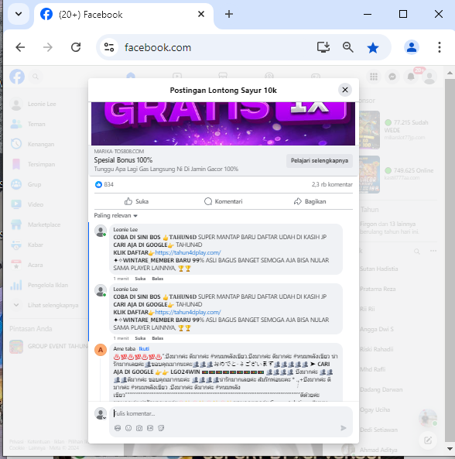Click the Bagikan share button
Image resolution: width=455 pixels, height=459 pixels.
(x=310, y=201)
